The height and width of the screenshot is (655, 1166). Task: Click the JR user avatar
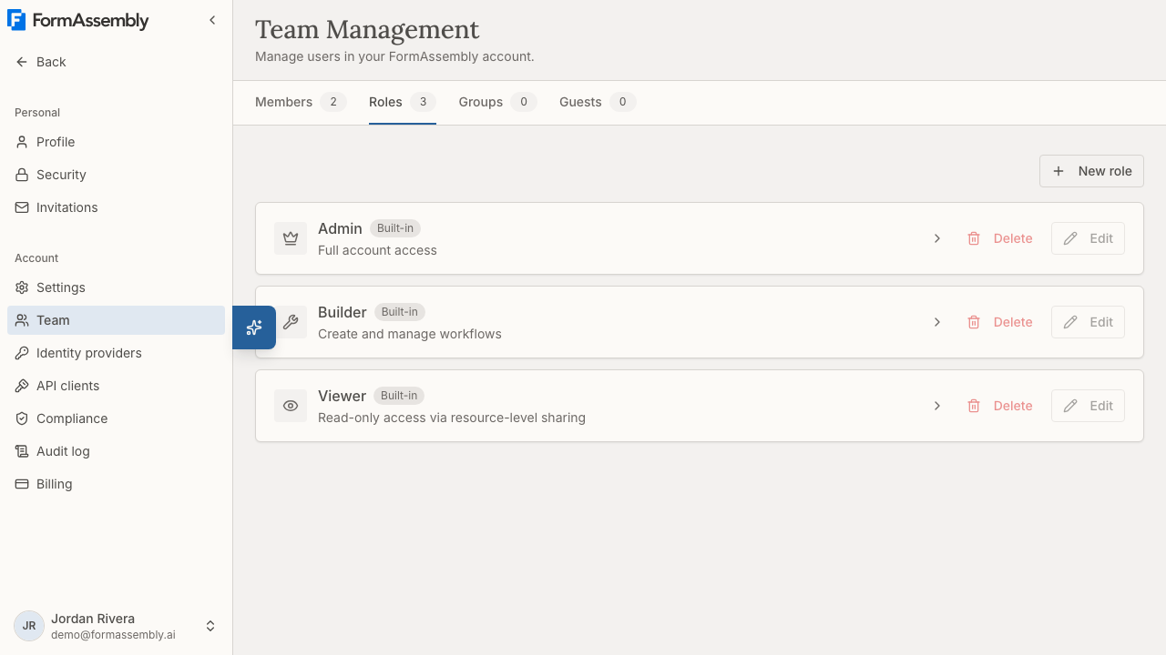point(29,626)
